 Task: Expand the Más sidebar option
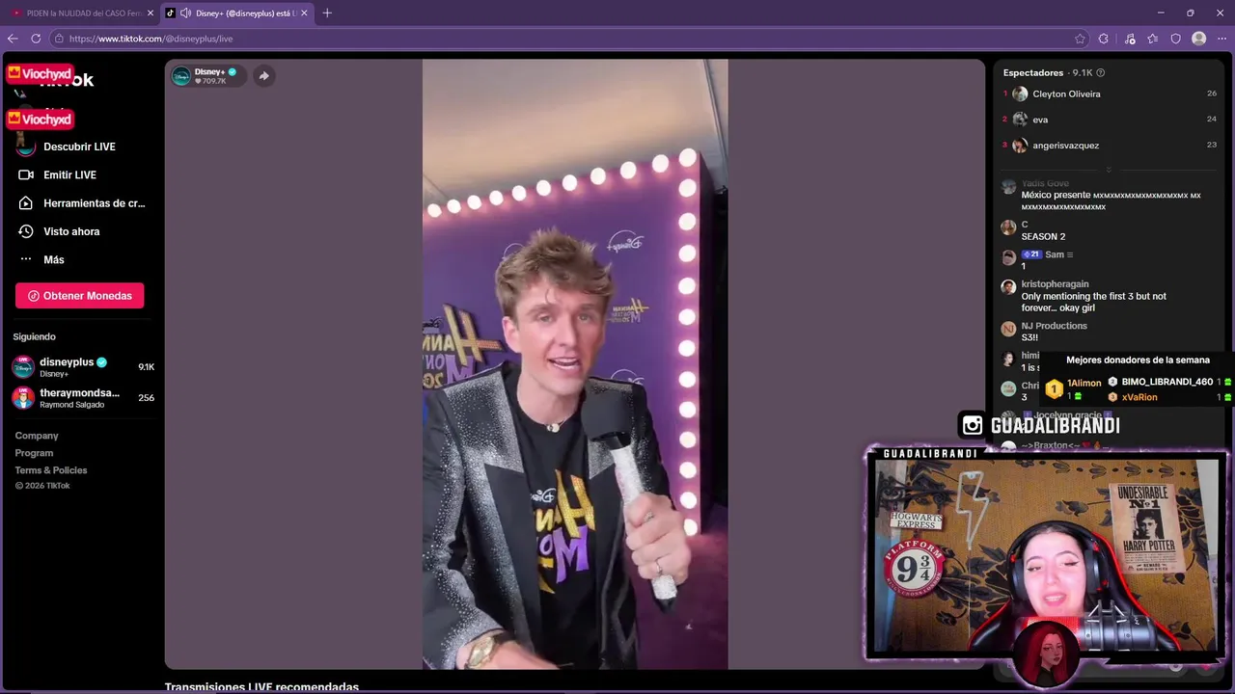click(x=53, y=259)
